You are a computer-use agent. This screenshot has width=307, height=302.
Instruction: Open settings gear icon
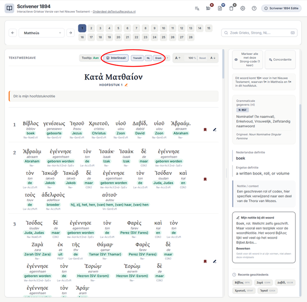tap(243, 8)
